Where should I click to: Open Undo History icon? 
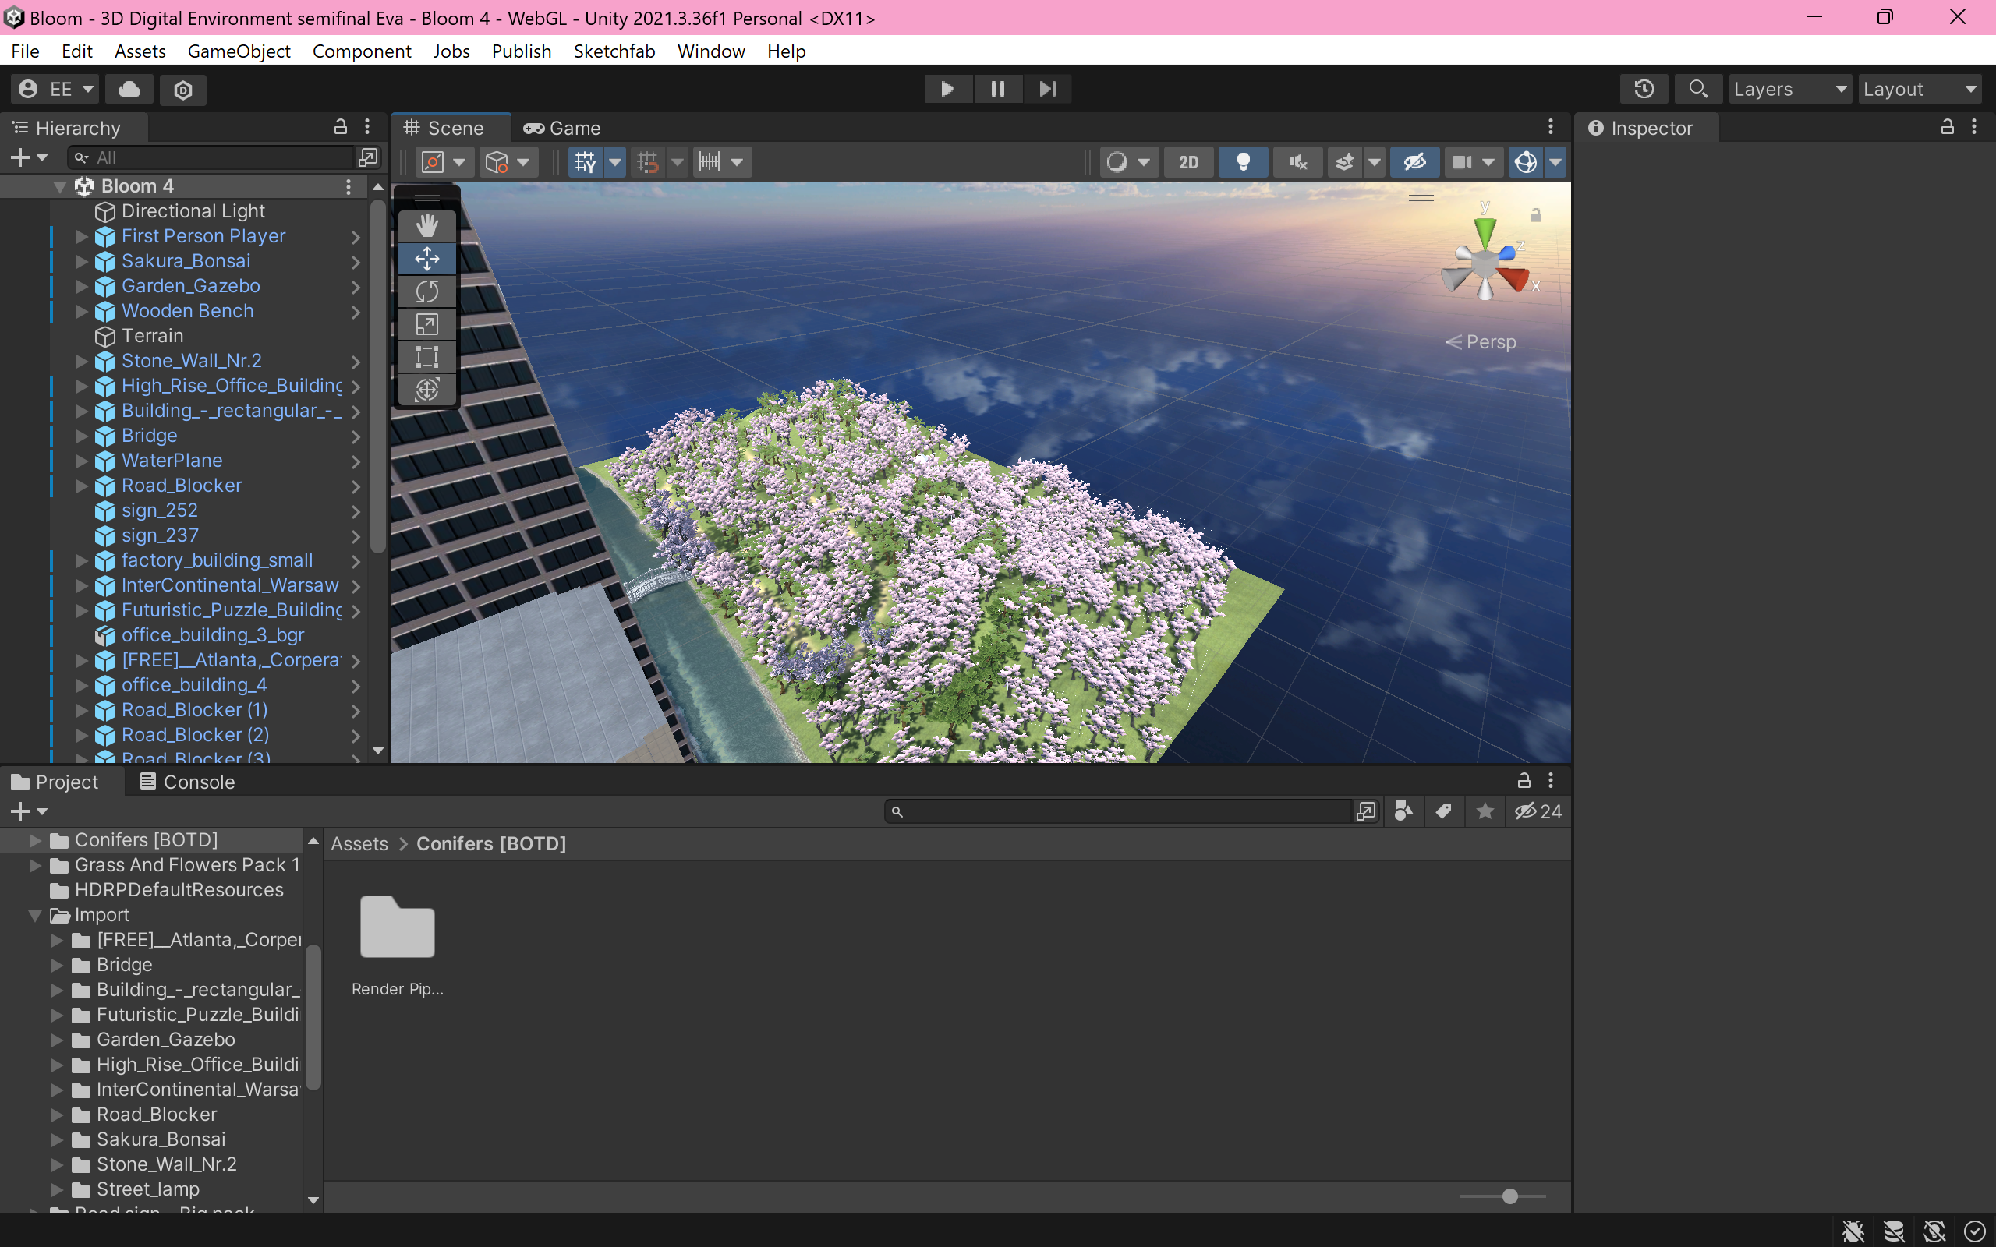pyautogui.click(x=1644, y=89)
